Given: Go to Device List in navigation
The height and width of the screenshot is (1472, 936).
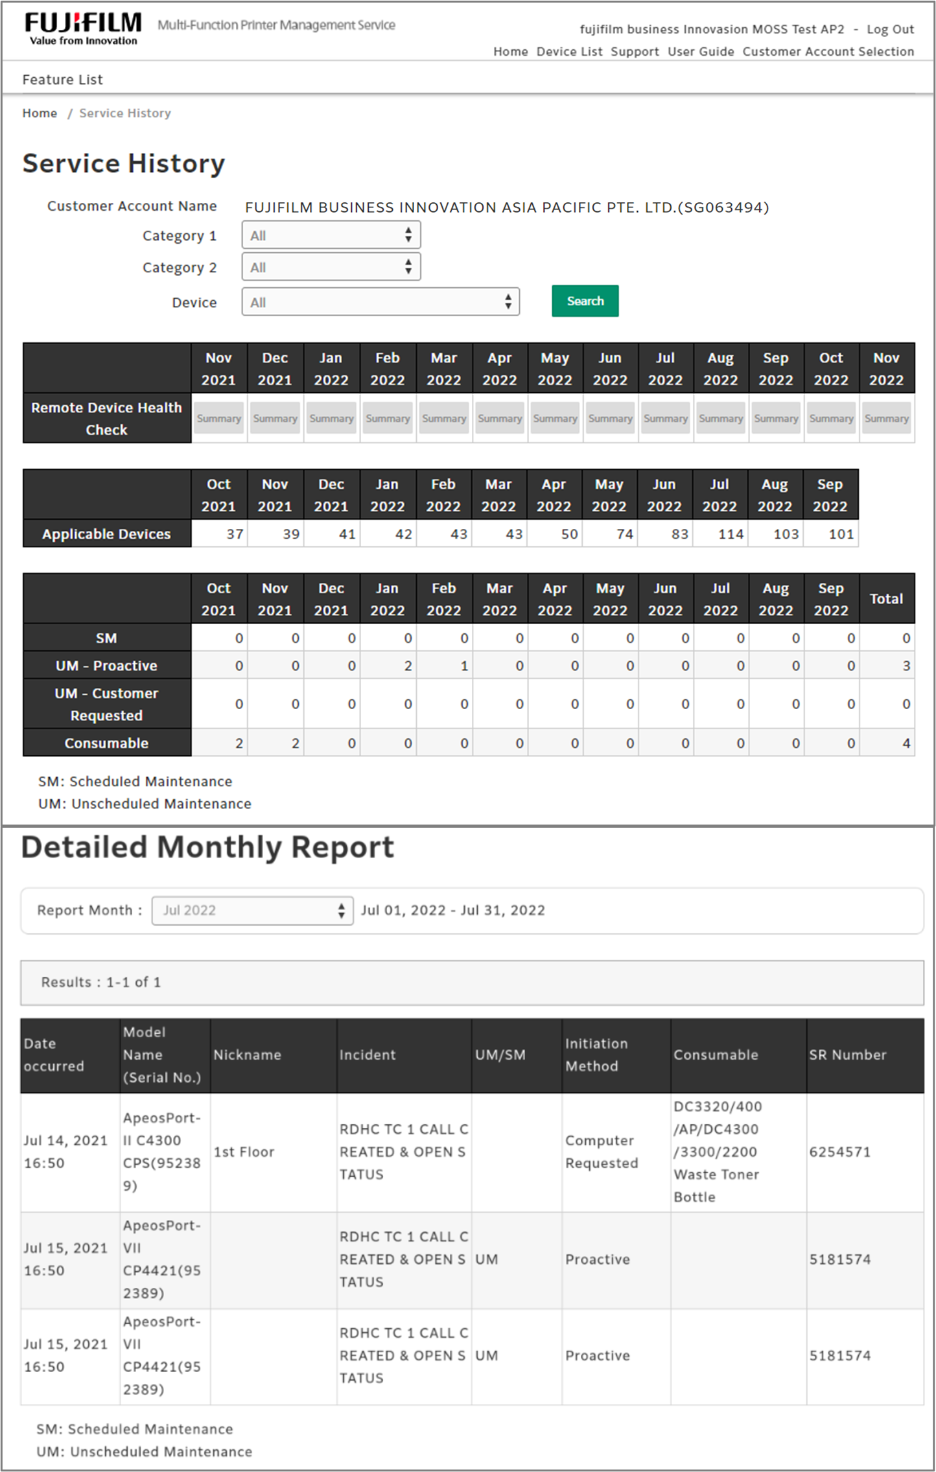Looking at the screenshot, I should point(569,52).
